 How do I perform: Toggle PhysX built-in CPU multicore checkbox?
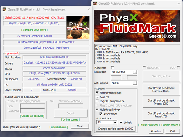(97, 105)
